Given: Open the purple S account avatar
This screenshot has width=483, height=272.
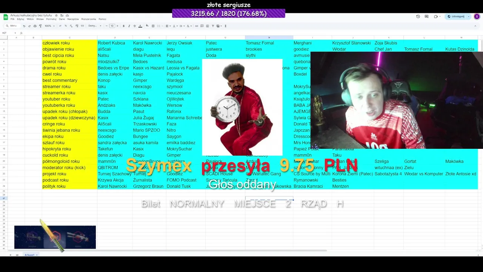Looking at the screenshot, I should [477, 17].
